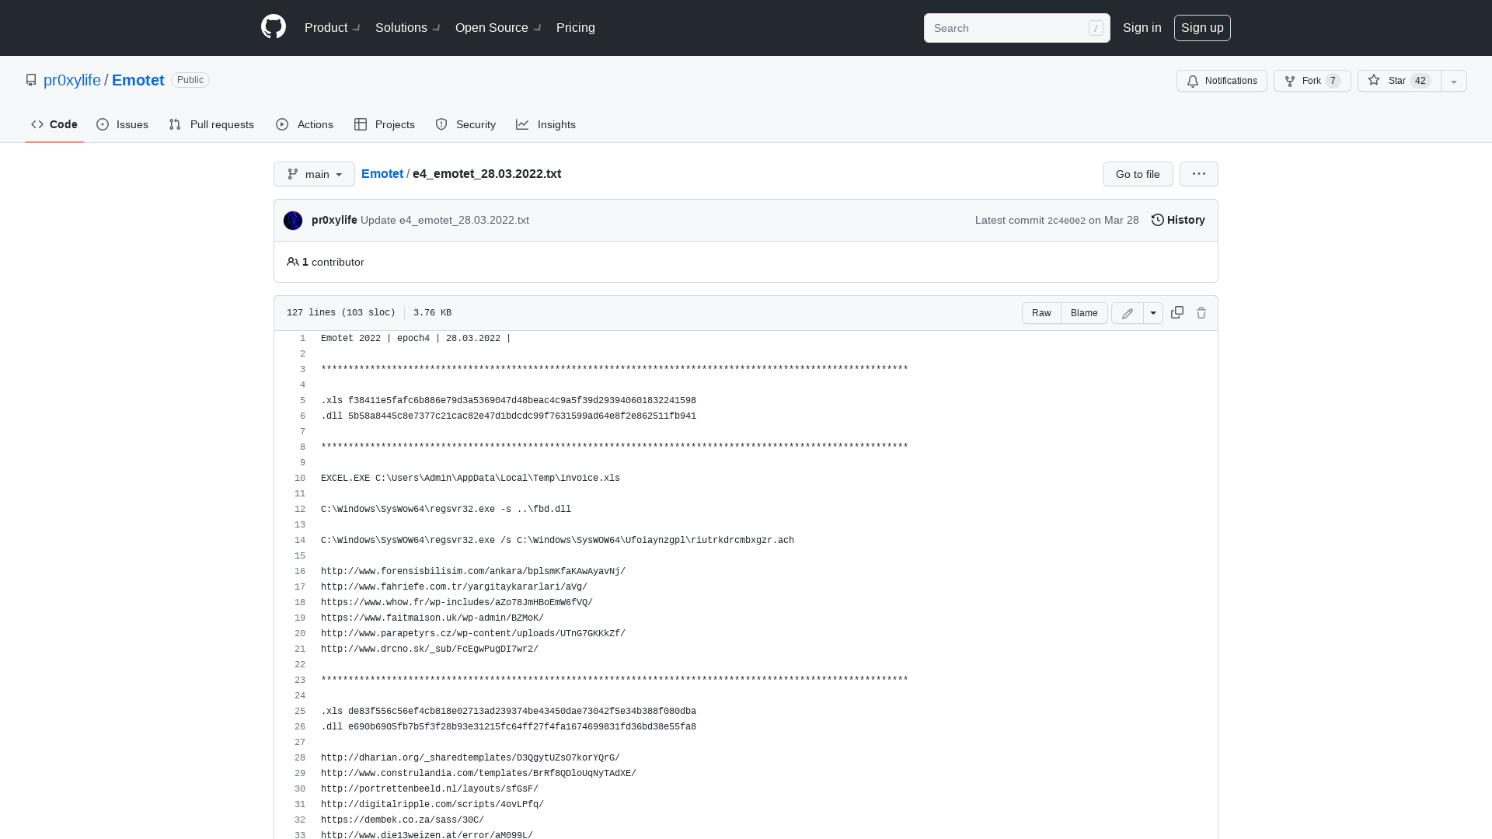Click line number 16

point(299,572)
